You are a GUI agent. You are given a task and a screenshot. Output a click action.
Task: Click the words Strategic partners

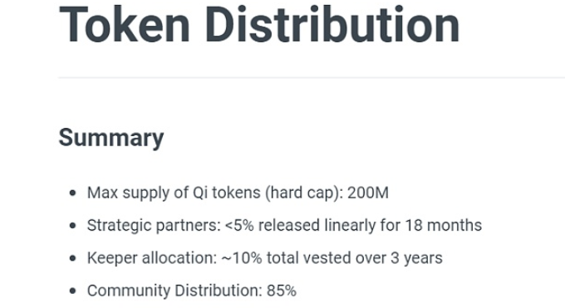[154, 226]
